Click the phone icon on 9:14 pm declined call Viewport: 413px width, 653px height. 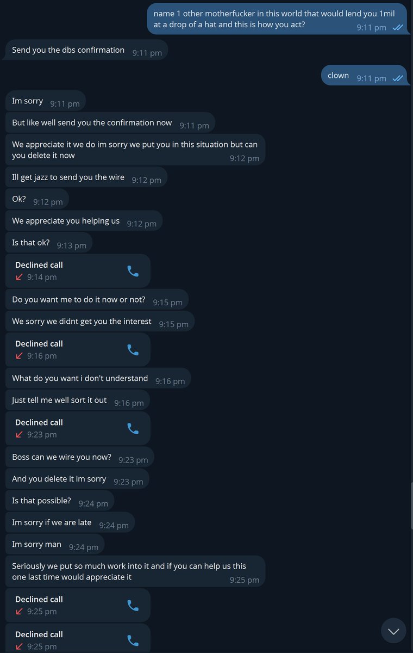point(133,271)
